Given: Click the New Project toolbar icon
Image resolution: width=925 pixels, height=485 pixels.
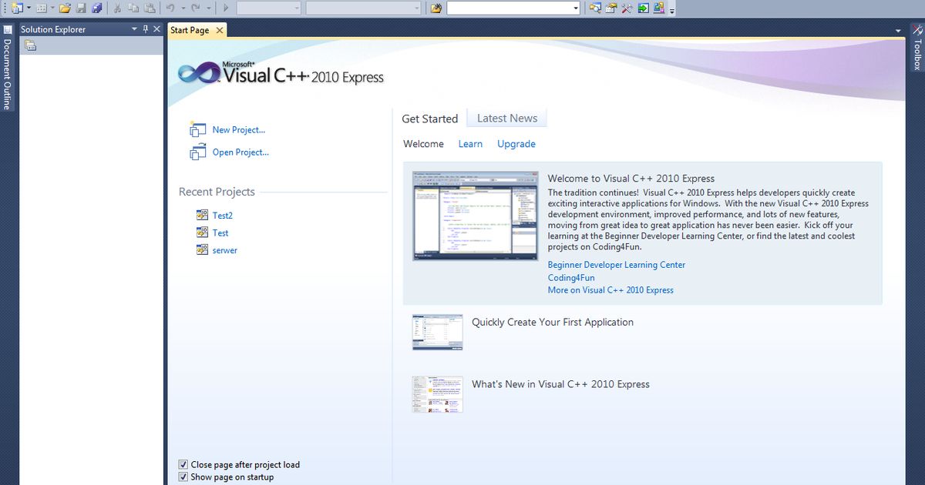Looking at the screenshot, I should pos(17,8).
